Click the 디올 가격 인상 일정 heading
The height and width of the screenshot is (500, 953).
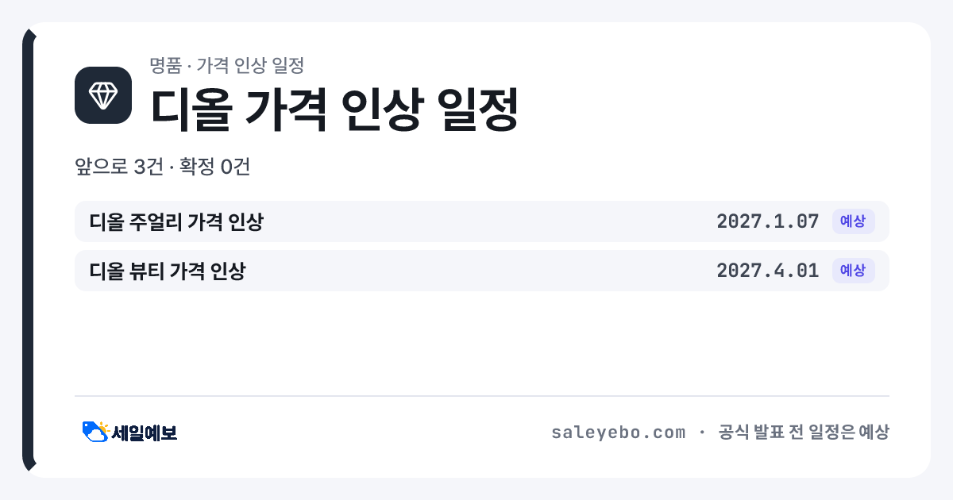click(334, 110)
